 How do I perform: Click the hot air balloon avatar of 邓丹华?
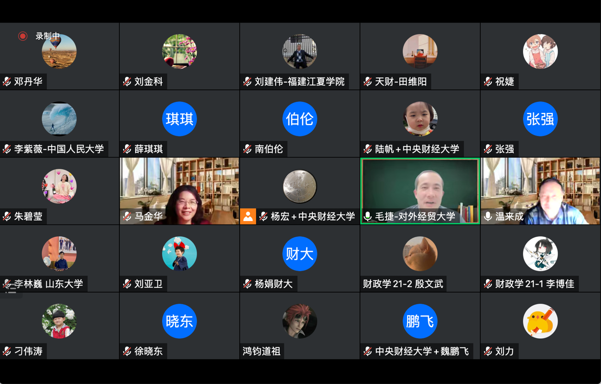tap(59, 51)
